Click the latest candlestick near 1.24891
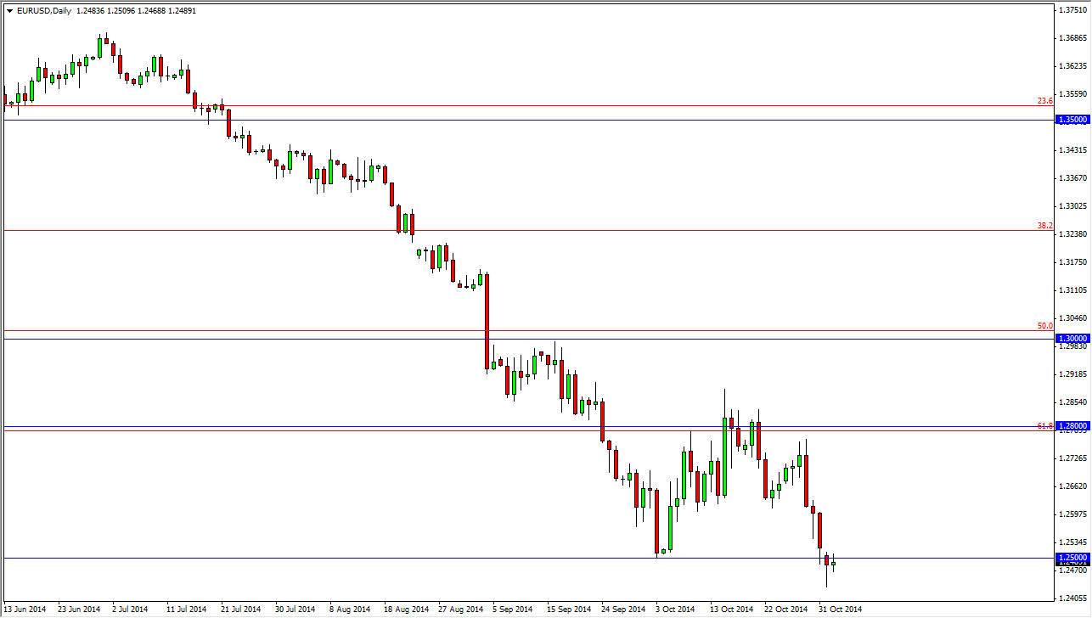Screen dimensions: 1092x618 point(833,562)
